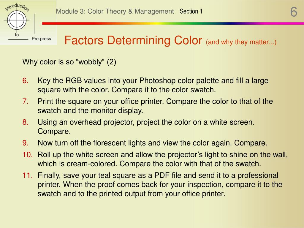Screen dimensions: 304x228
Task: Click the 'Using an overhead projector' step
Action: point(146,126)
